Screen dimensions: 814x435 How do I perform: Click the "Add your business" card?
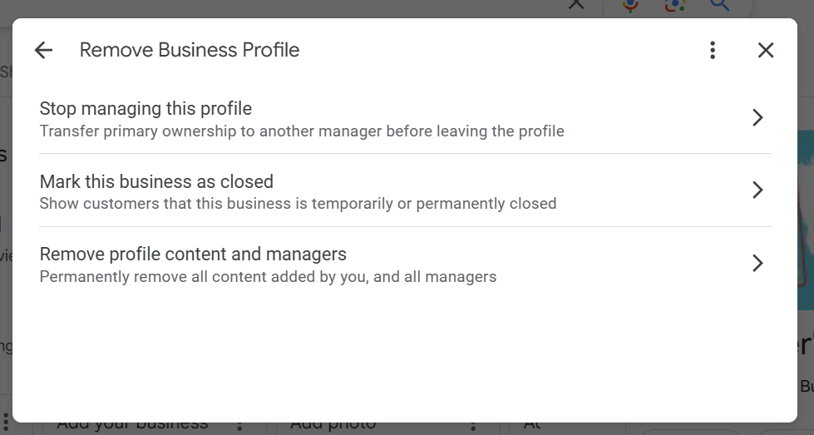coord(132,427)
